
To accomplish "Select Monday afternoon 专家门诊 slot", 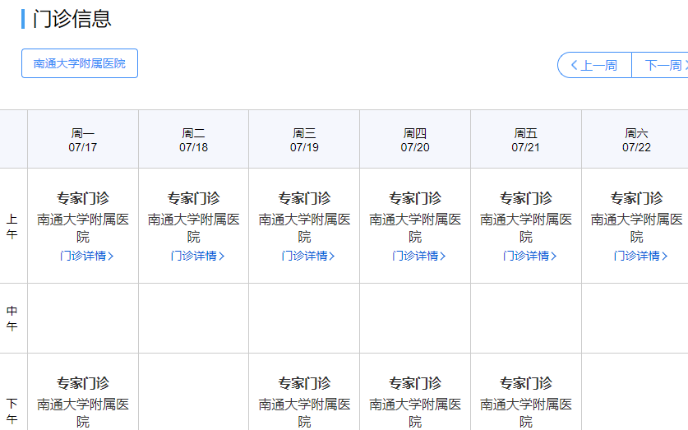I will tap(83, 383).
